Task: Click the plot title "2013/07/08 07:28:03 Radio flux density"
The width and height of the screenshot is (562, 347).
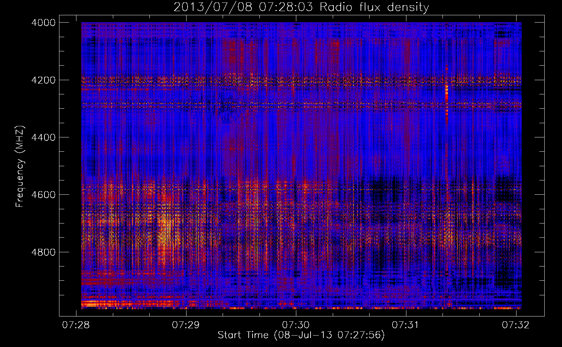Action: click(301, 7)
